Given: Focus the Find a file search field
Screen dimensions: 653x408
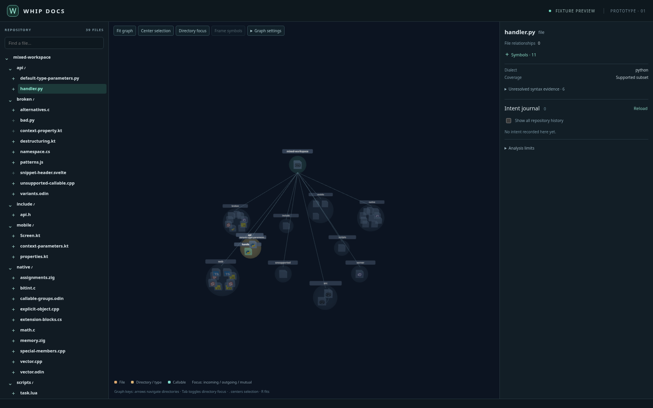Looking at the screenshot, I should [54, 43].
